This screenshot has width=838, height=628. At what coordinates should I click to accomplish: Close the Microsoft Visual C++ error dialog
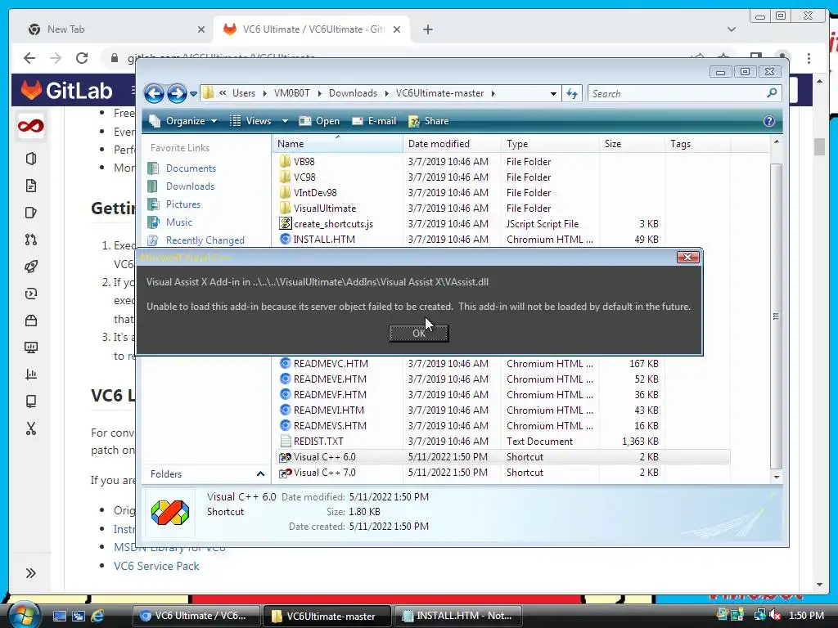click(687, 258)
